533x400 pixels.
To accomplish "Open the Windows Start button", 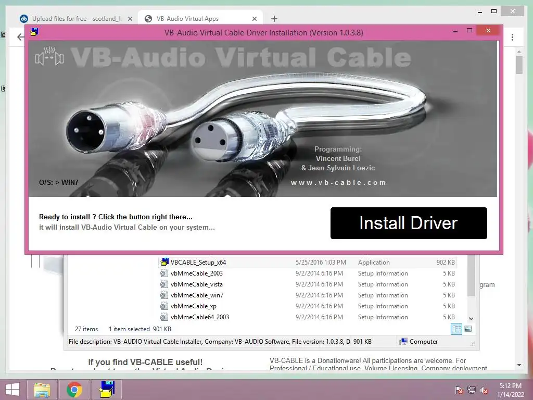I will pos(12,390).
